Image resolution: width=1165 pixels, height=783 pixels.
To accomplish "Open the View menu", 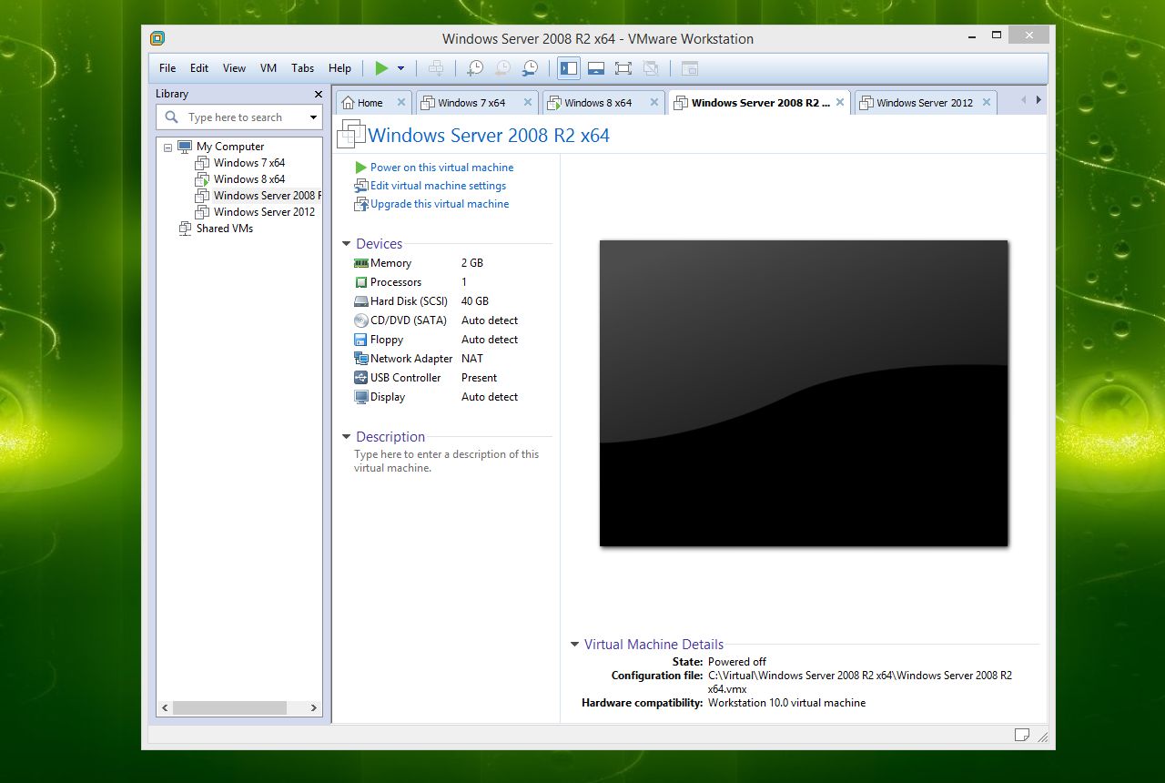I will [x=234, y=68].
